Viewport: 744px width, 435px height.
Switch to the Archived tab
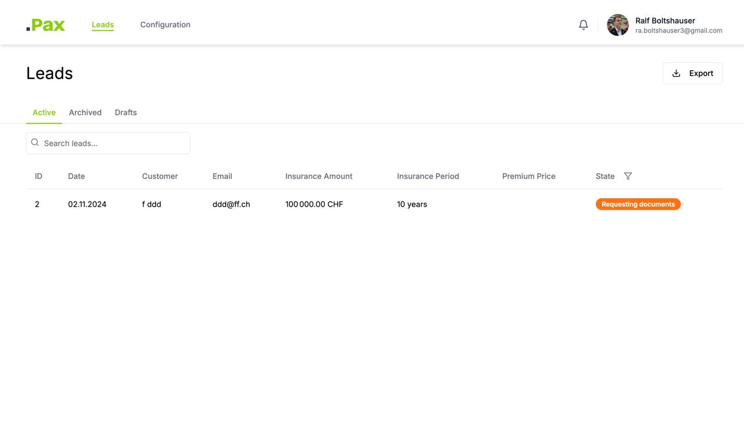(85, 113)
